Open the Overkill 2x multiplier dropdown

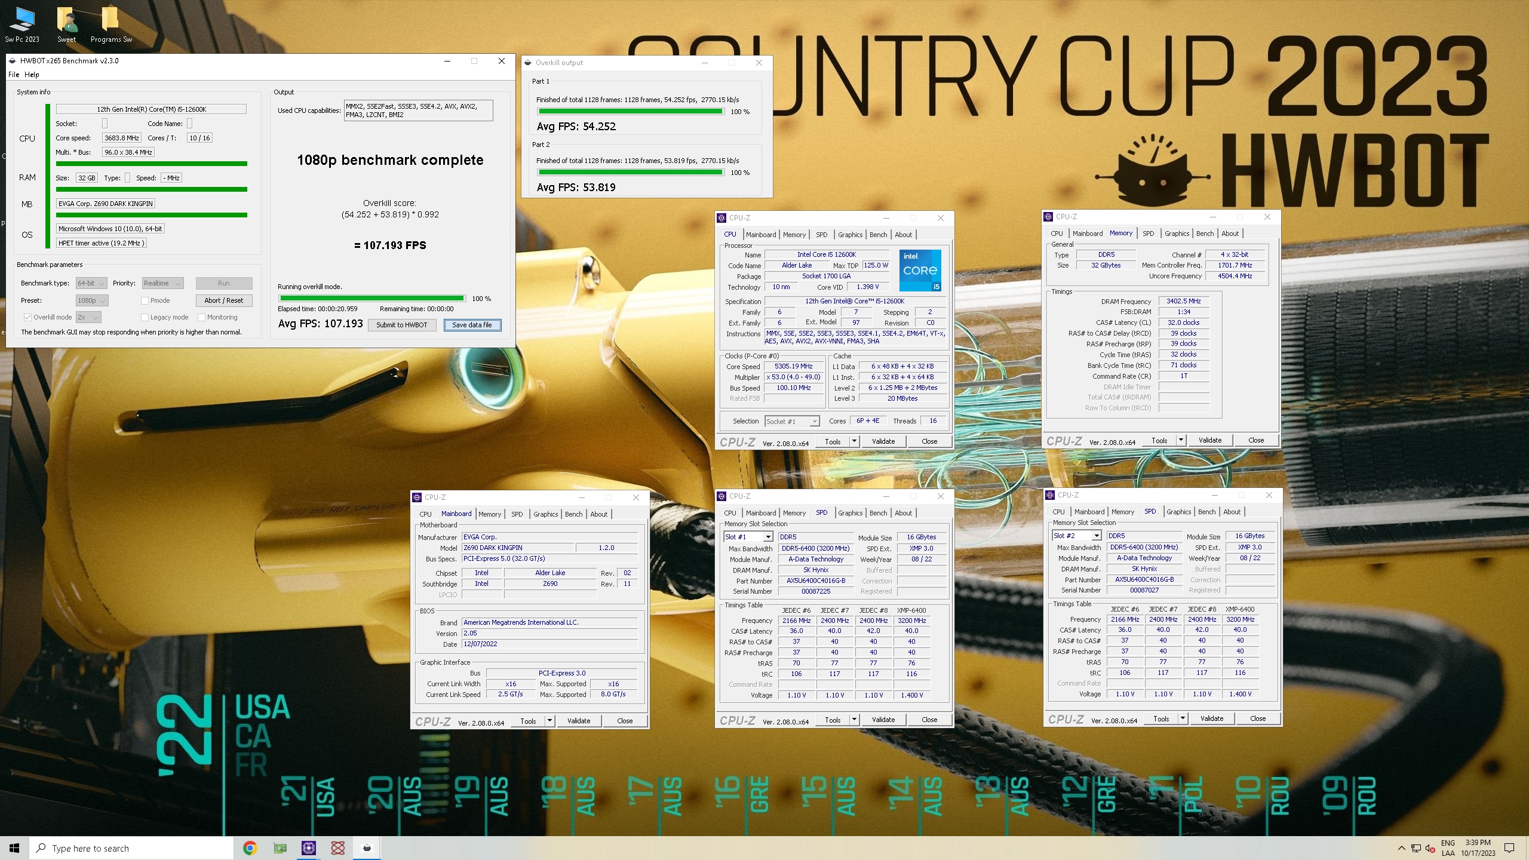pos(88,317)
